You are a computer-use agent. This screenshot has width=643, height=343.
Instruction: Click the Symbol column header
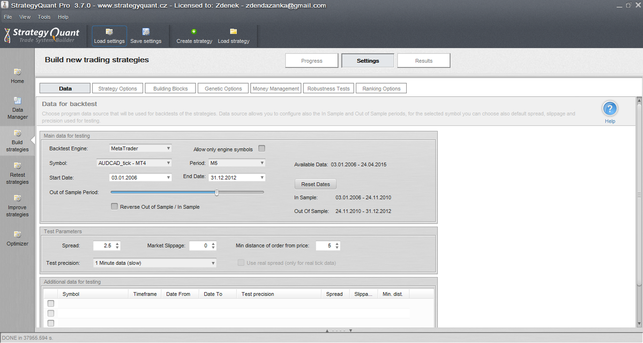[x=93, y=294]
